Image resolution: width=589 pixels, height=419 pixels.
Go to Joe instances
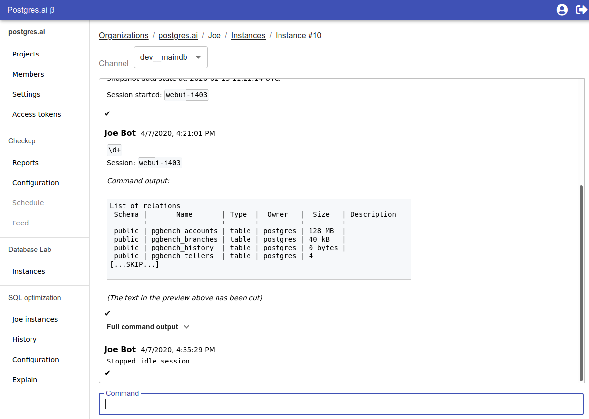tap(35, 319)
